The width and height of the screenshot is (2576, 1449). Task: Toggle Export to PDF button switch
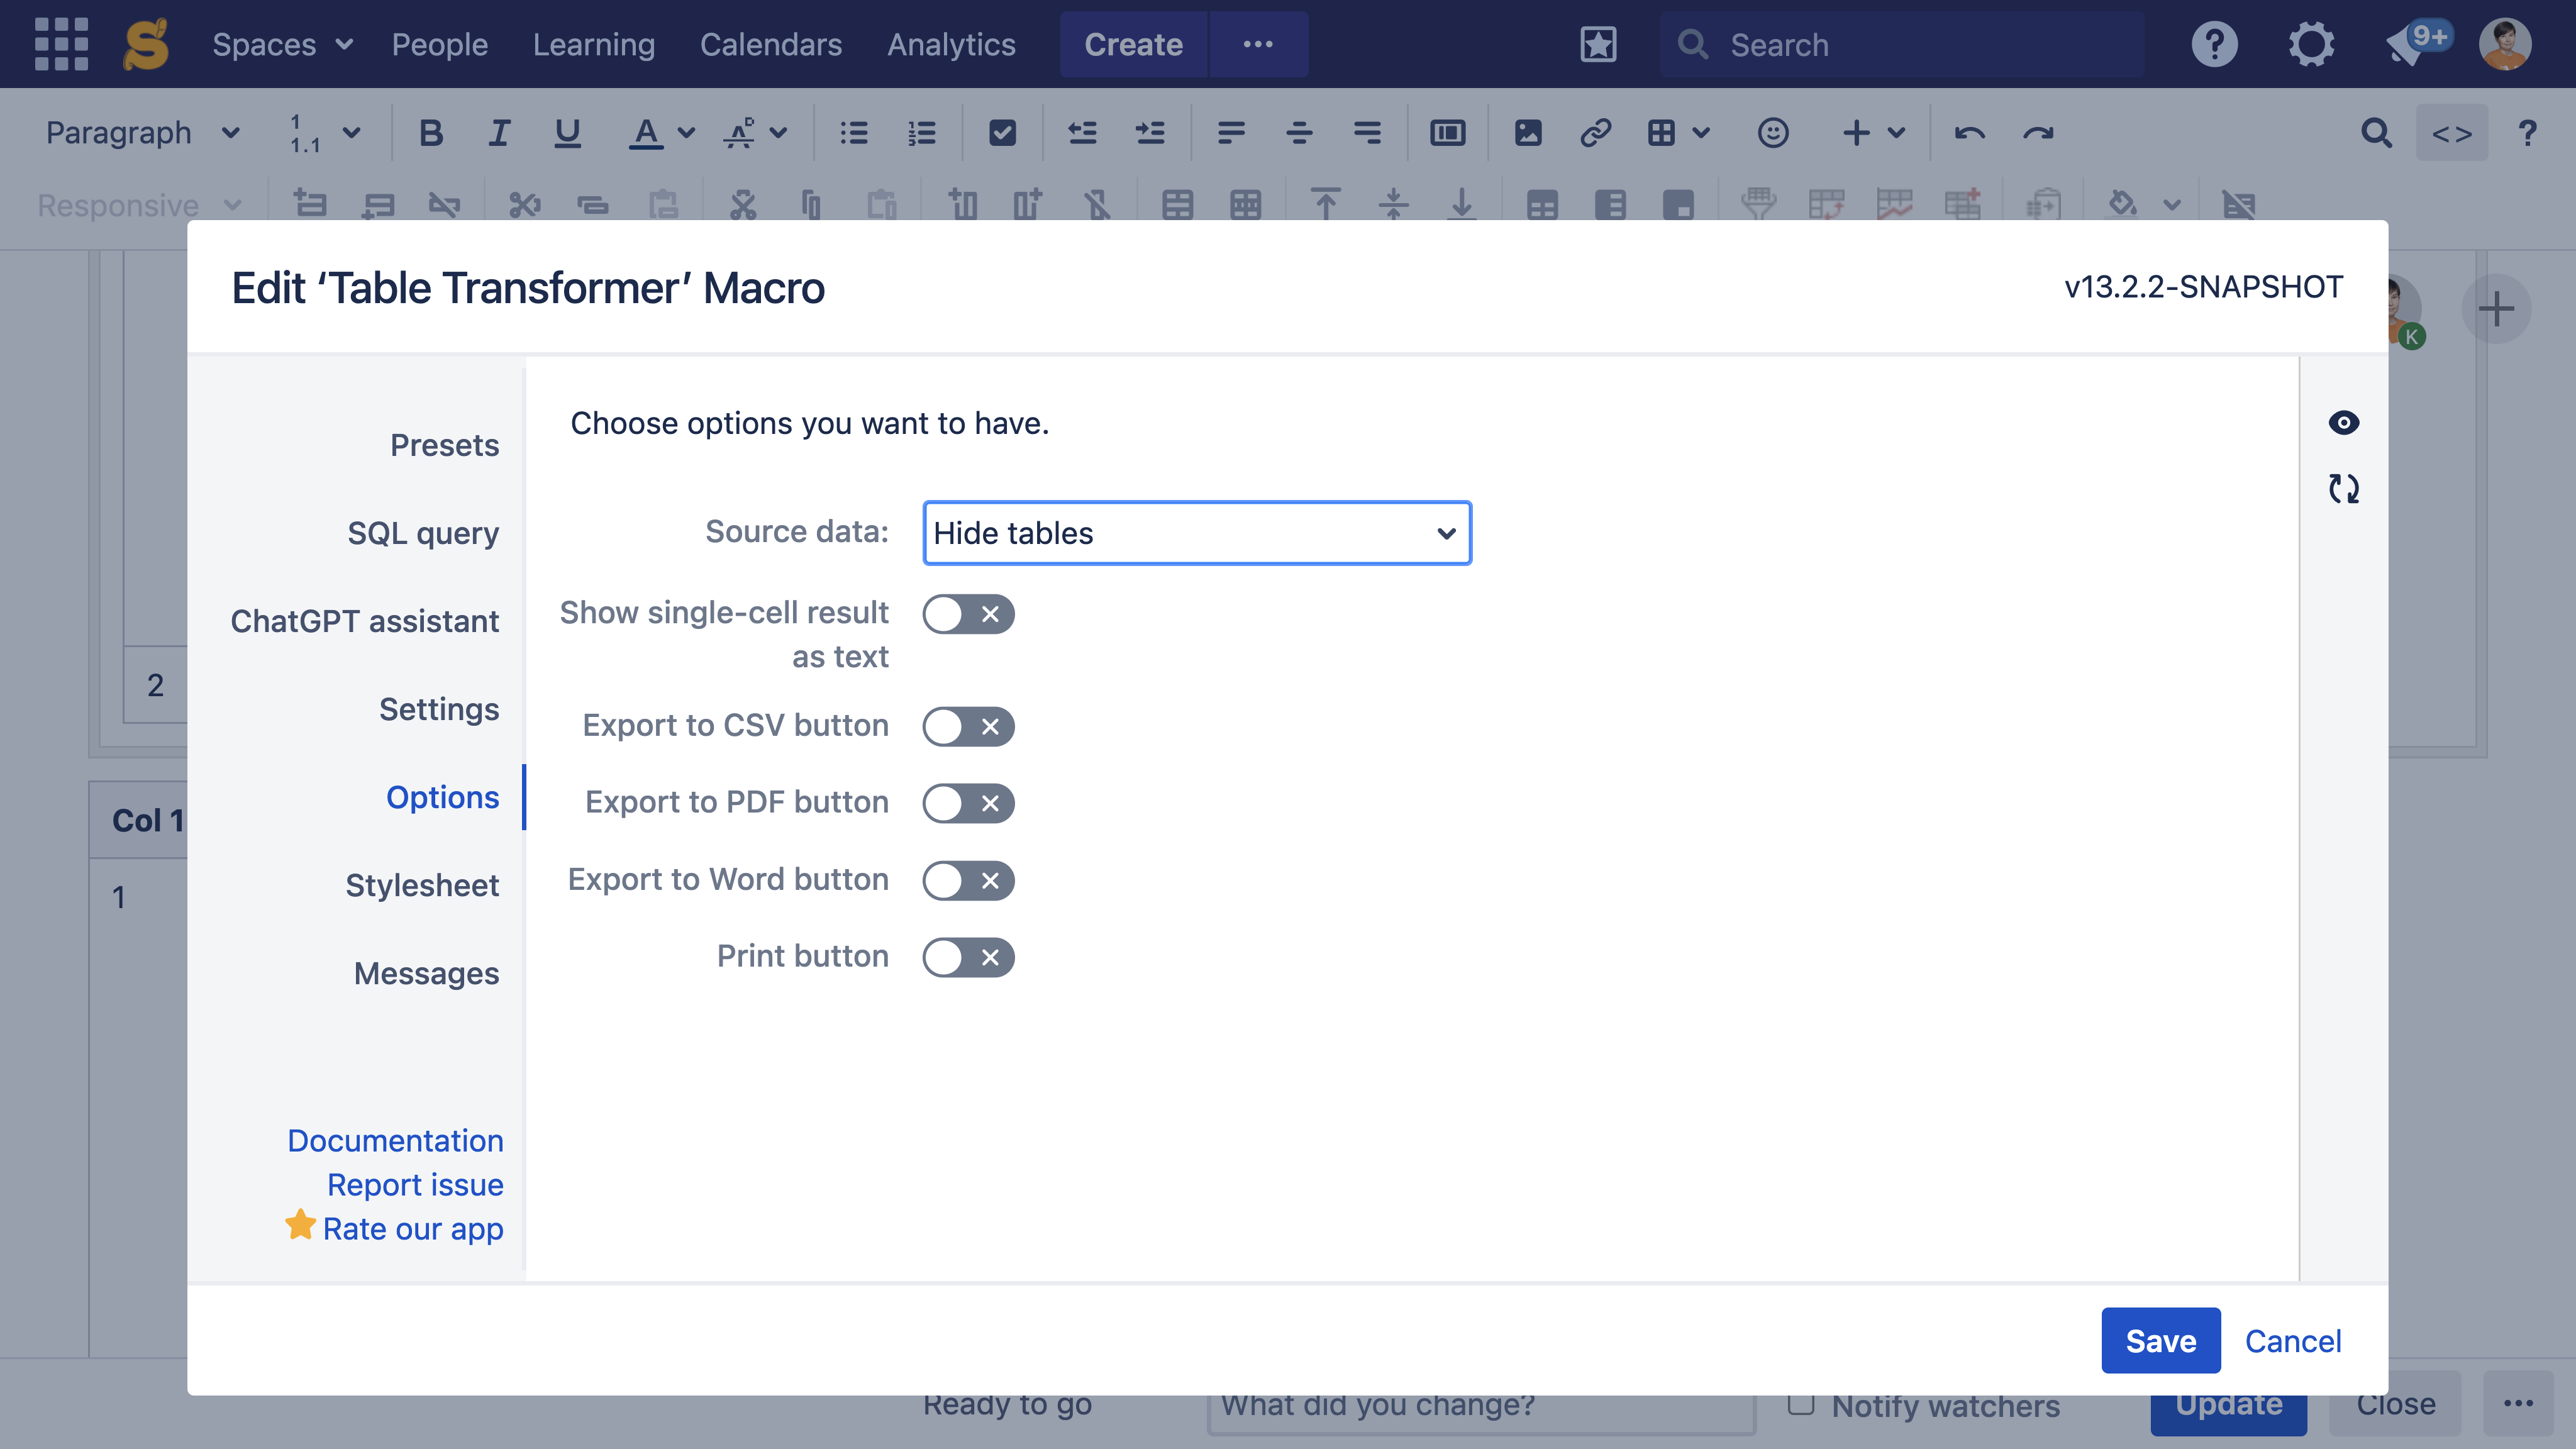tap(967, 803)
